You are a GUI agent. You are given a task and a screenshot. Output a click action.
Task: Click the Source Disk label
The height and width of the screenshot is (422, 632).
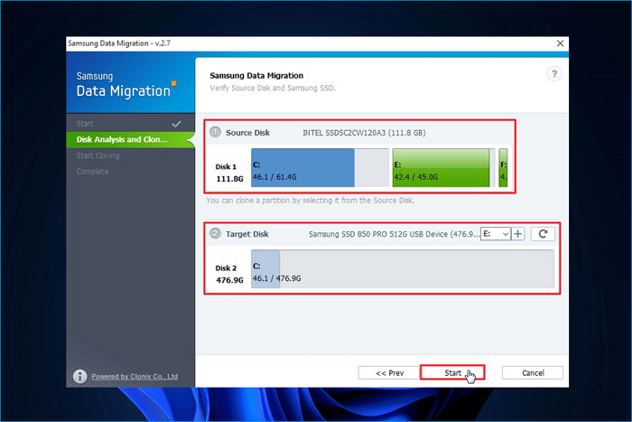coord(247,133)
